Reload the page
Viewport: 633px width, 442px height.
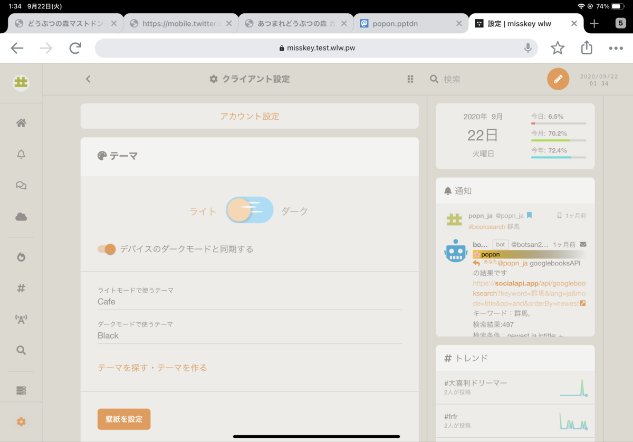coord(75,49)
